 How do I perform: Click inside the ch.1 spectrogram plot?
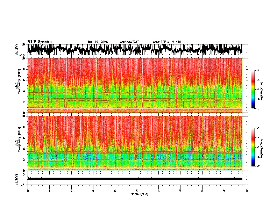[x=135, y=85]
